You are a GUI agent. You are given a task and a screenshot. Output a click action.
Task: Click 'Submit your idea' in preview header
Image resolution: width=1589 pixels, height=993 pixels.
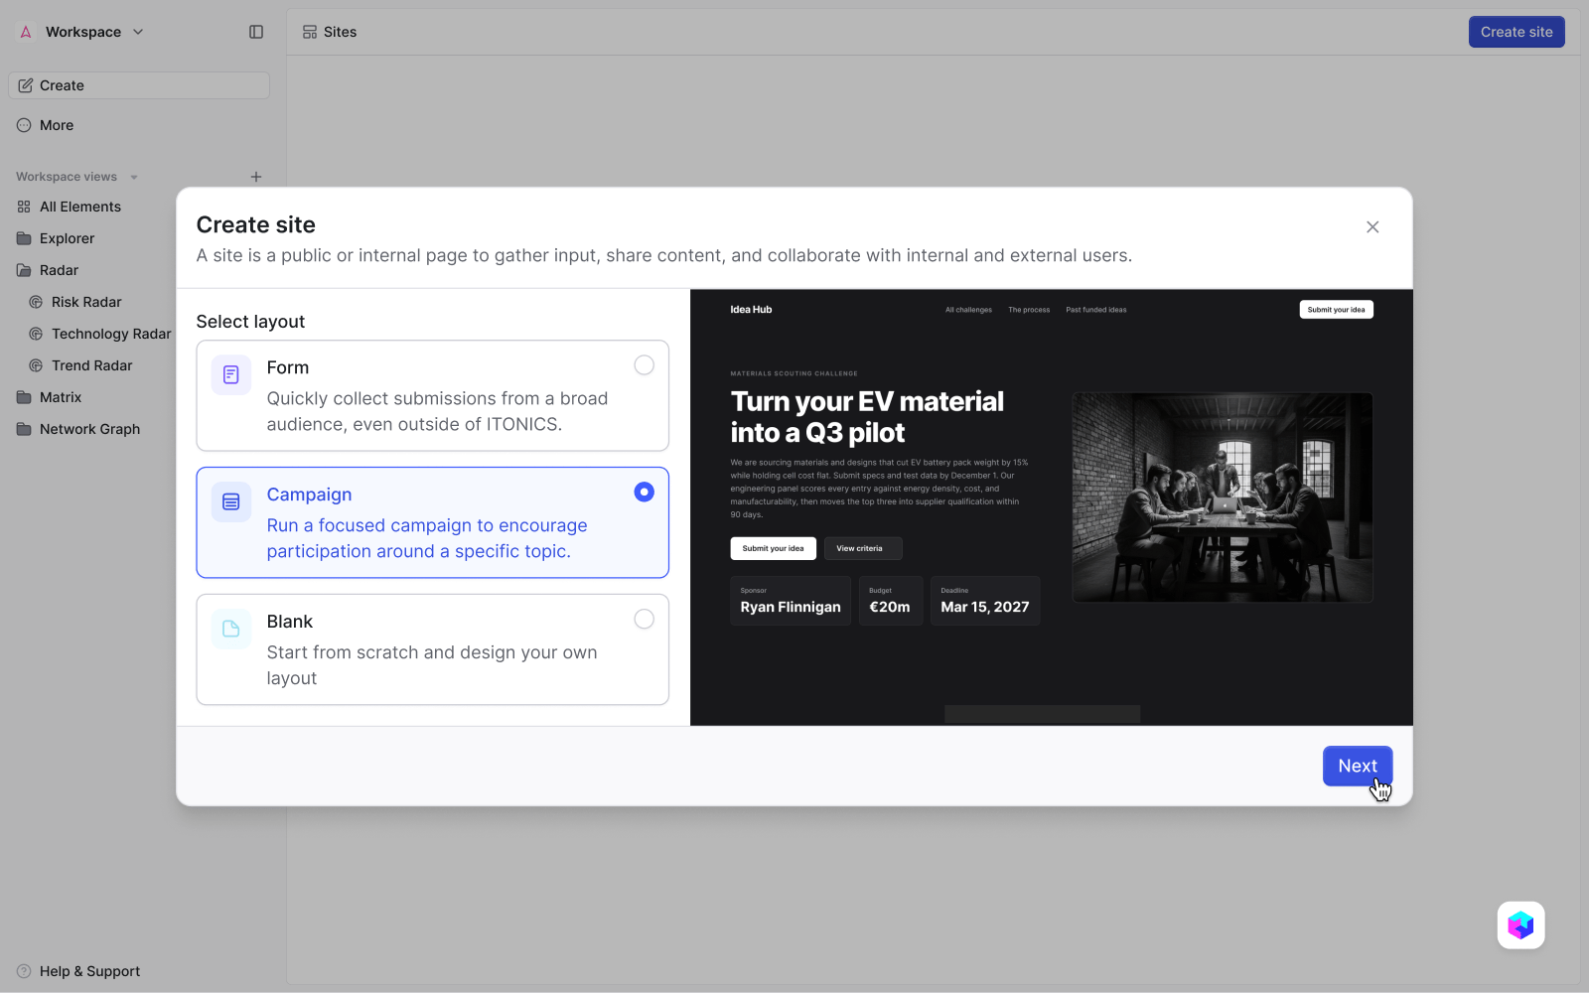pyautogui.click(x=1336, y=310)
